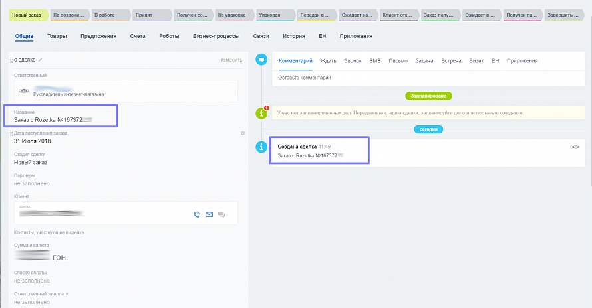Click green info icon with red notification badge
Screen dimensions: 592x308
coord(262,113)
